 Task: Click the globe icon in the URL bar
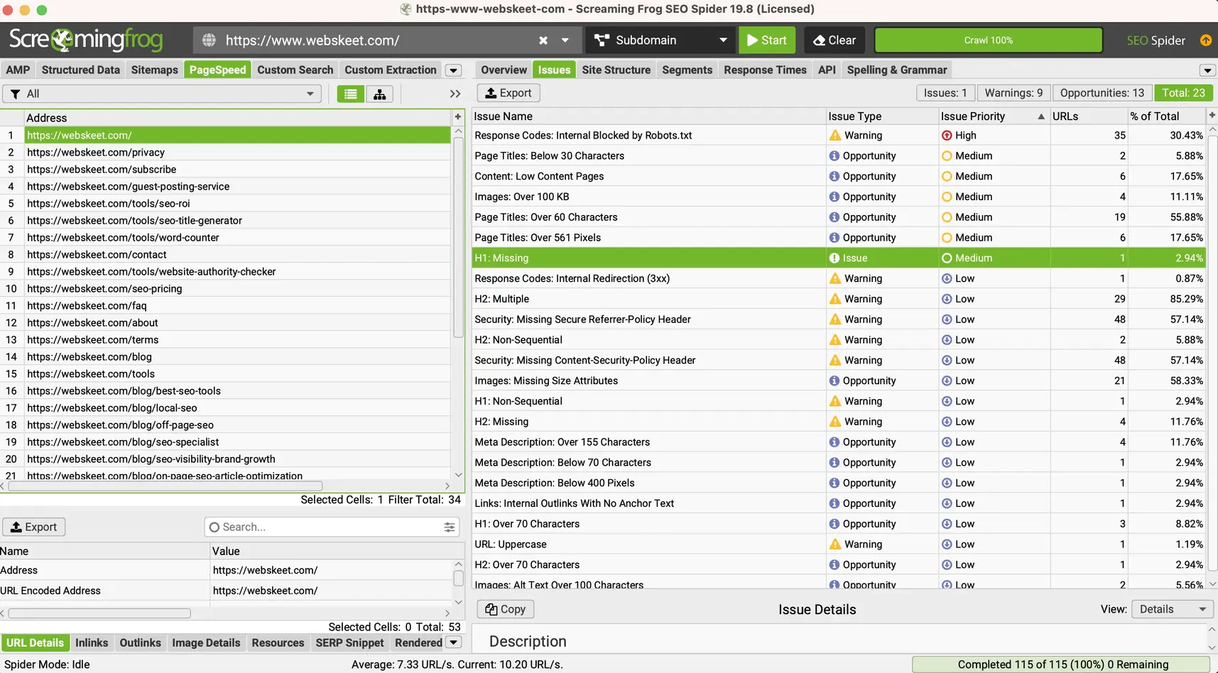tap(209, 40)
